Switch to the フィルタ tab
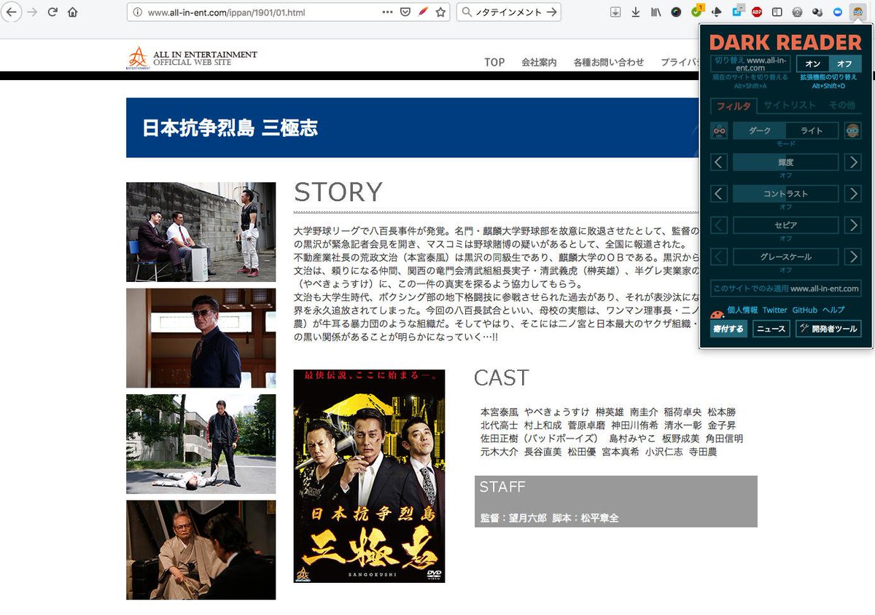The image size is (875, 615). 734,106
